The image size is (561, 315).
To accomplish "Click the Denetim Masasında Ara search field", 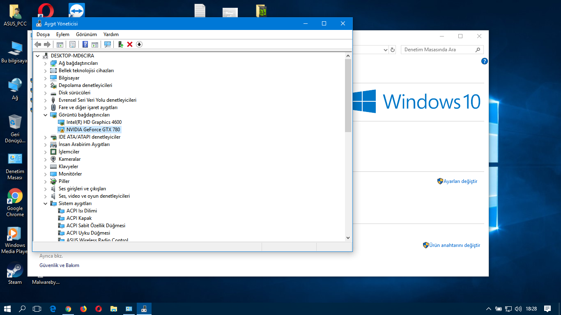I will click(x=442, y=50).
